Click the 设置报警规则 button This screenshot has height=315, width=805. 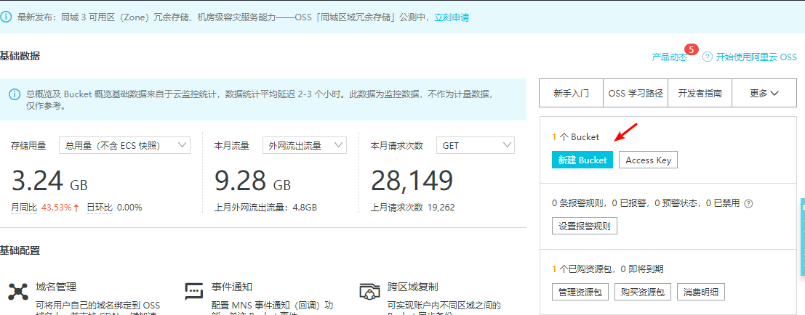(585, 226)
